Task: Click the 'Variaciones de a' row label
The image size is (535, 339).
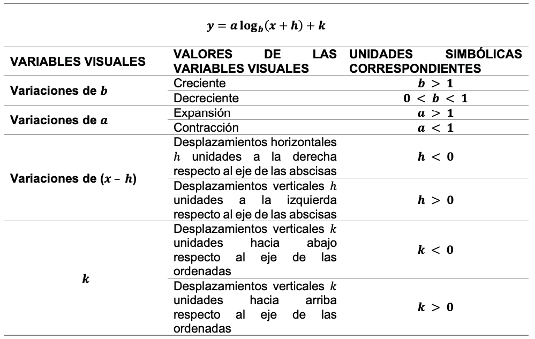Action: tap(59, 120)
